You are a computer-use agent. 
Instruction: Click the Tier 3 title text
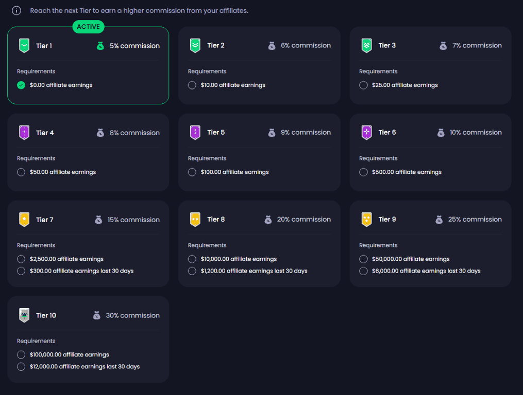387,45
